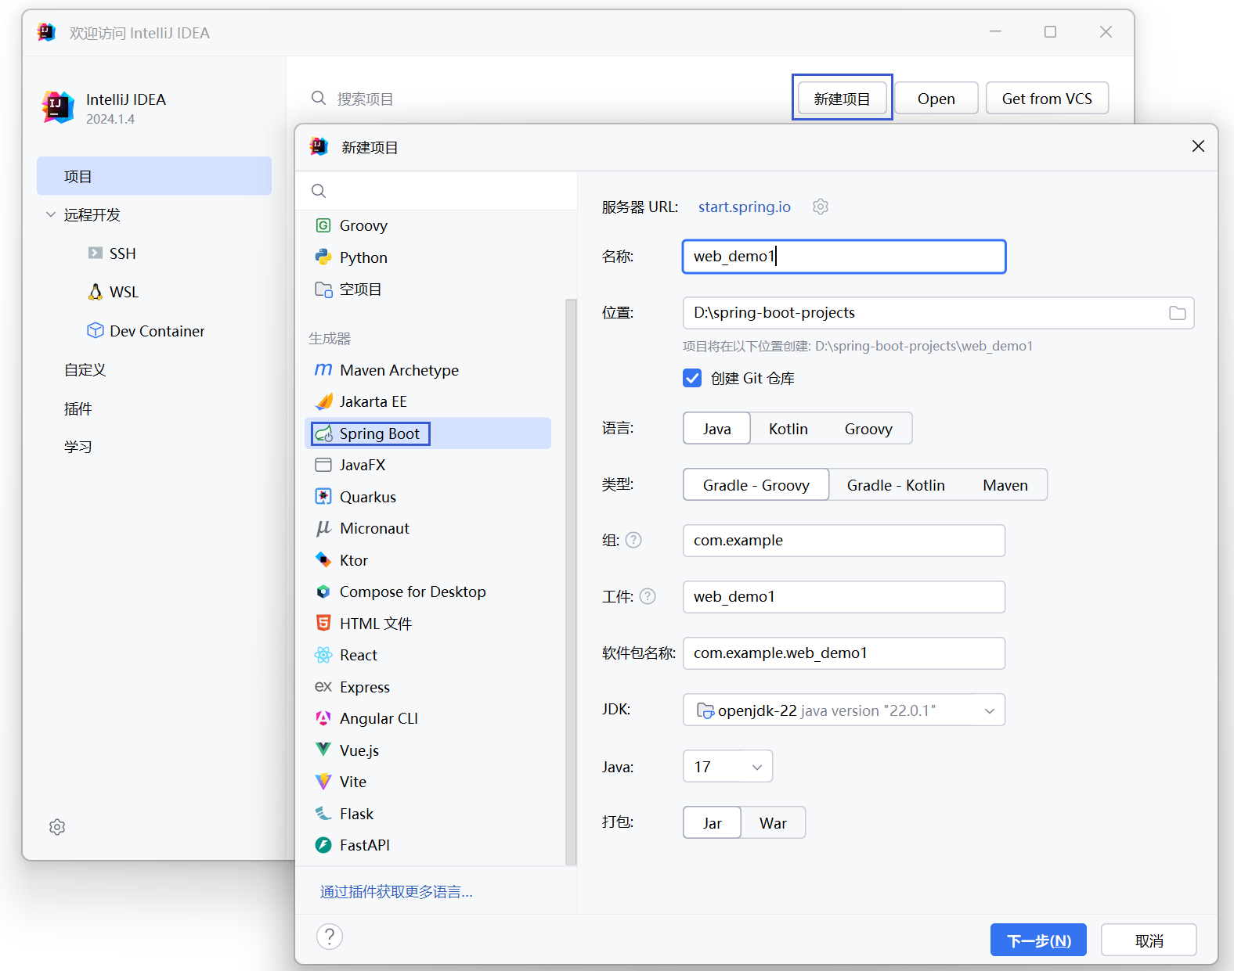Click the Maven Archetype icon
Image resolution: width=1234 pixels, height=971 pixels.
coord(323,369)
